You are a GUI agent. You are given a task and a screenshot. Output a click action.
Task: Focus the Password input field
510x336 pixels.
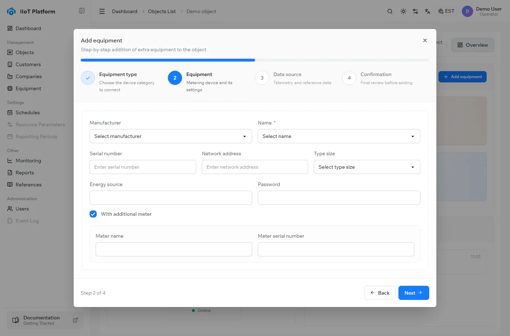pos(339,198)
